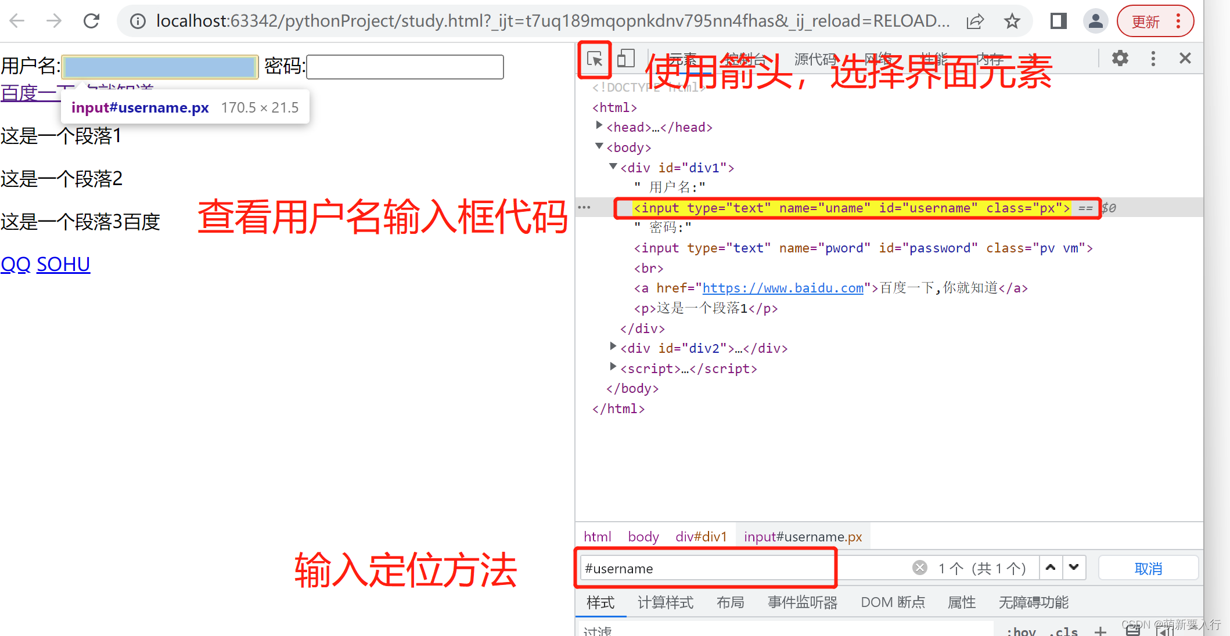Open DevTools settings gear

coord(1120,58)
